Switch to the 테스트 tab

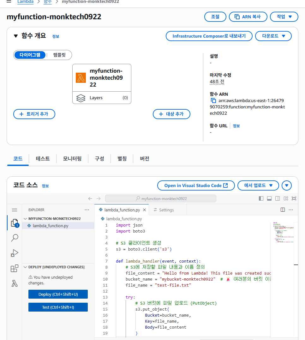tap(43, 159)
